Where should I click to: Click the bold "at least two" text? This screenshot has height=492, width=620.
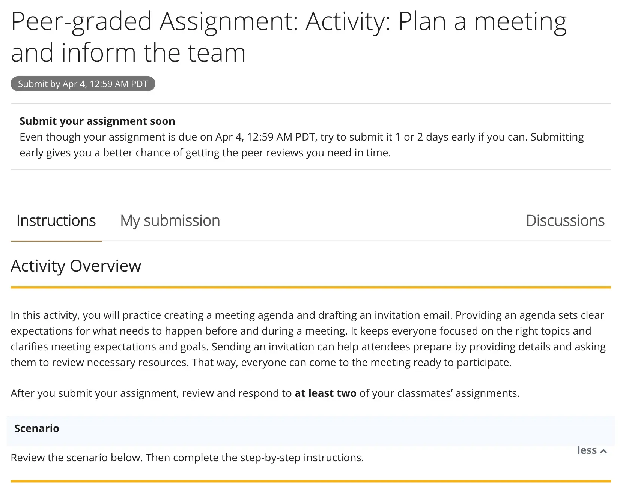(325, 393)
